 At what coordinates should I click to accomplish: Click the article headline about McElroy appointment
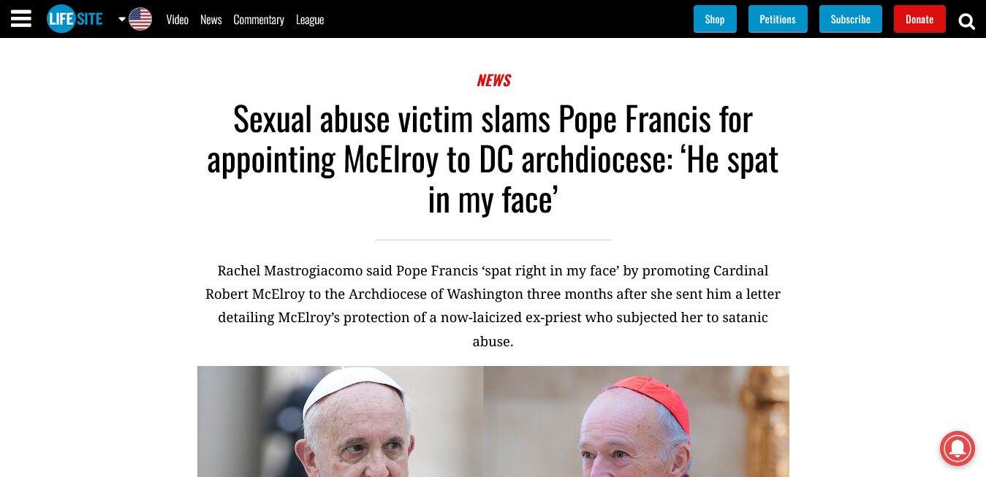493,159
